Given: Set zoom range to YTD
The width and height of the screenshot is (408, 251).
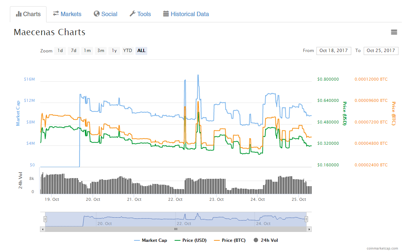Looking at the screenshot, I should [127, 51].
